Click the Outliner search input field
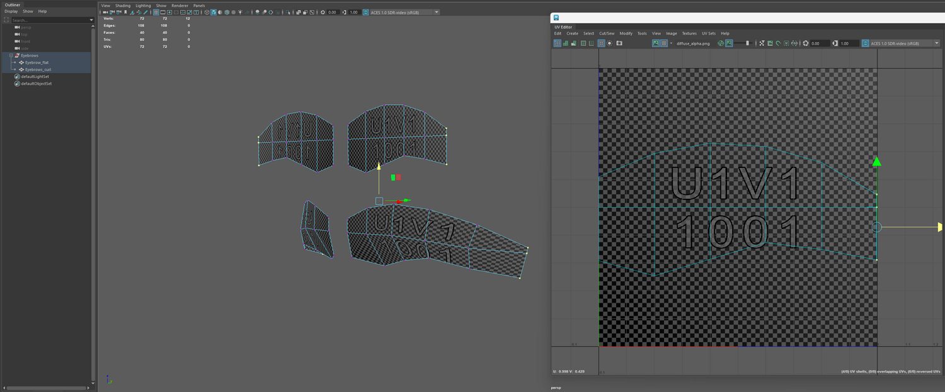Screen dimensions: 945x392 click(x=50, y=20)
